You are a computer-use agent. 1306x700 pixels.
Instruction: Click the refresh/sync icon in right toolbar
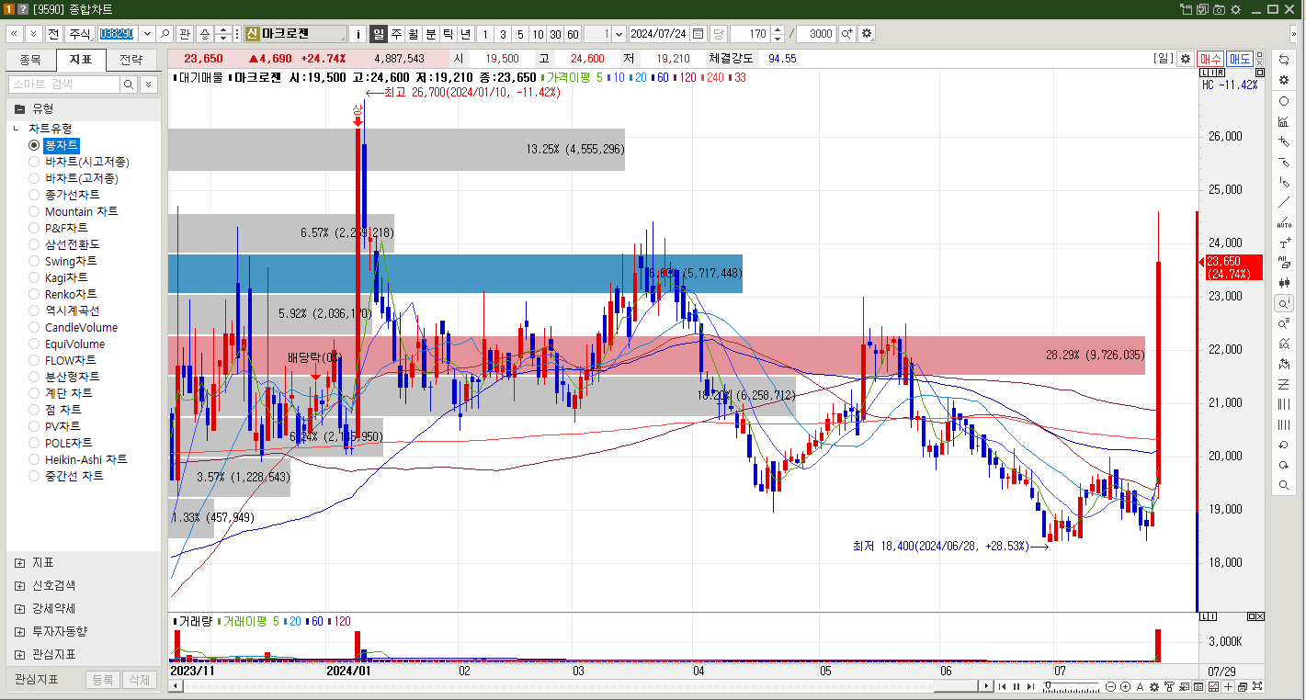[1284, 60]
